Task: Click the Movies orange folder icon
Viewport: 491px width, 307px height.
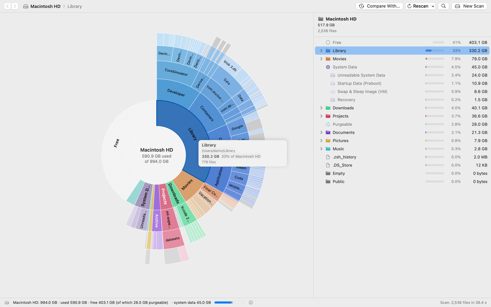Action: pyautogui.click(x=328, y=59)
